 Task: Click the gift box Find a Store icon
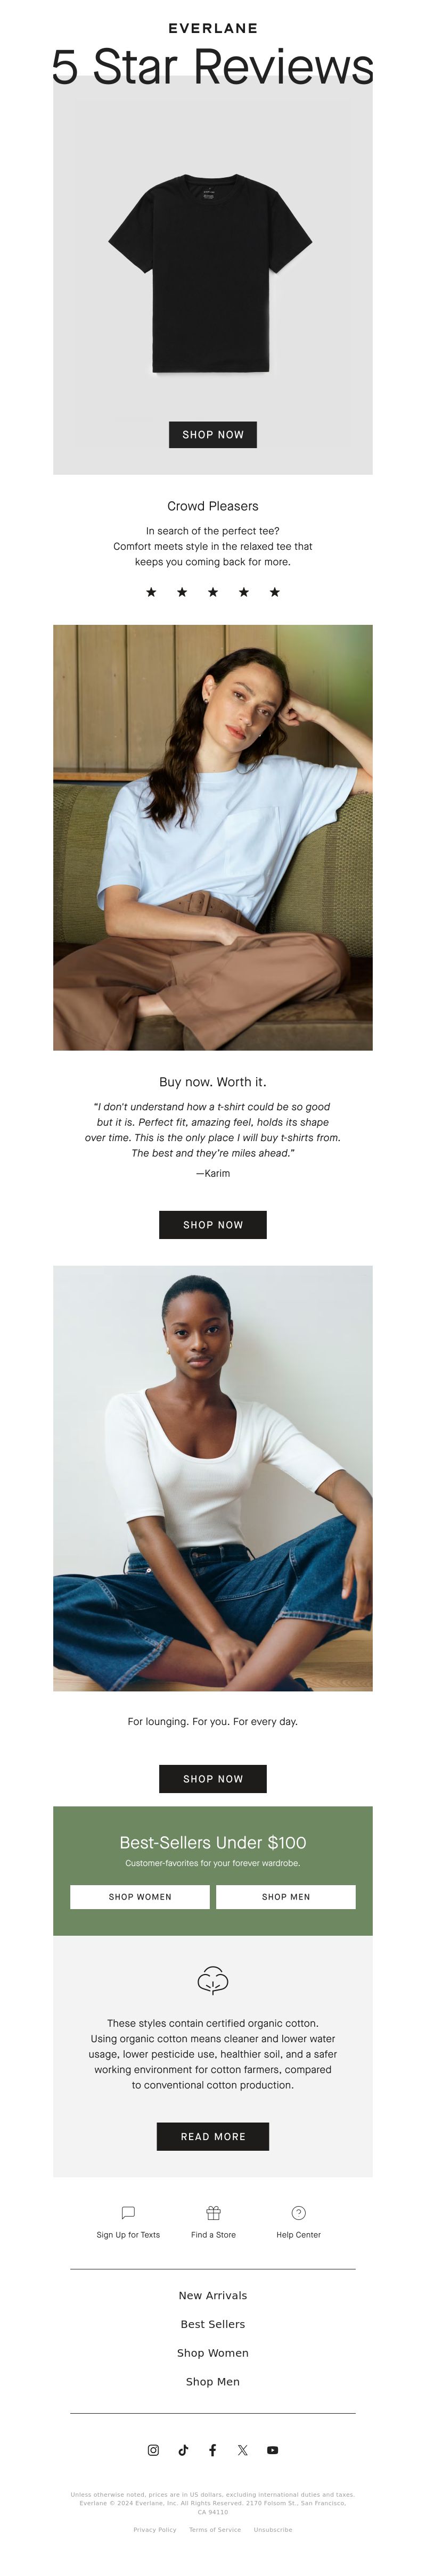click(213, 2212)
